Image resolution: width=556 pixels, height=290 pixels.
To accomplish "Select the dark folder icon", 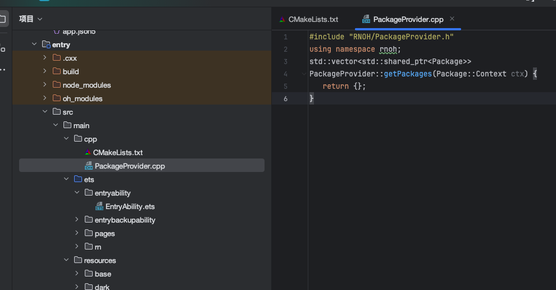I will point(89,286).
